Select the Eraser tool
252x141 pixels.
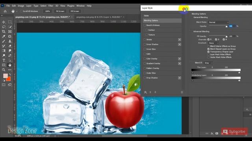pyautogui.click(x=10, y=46)
